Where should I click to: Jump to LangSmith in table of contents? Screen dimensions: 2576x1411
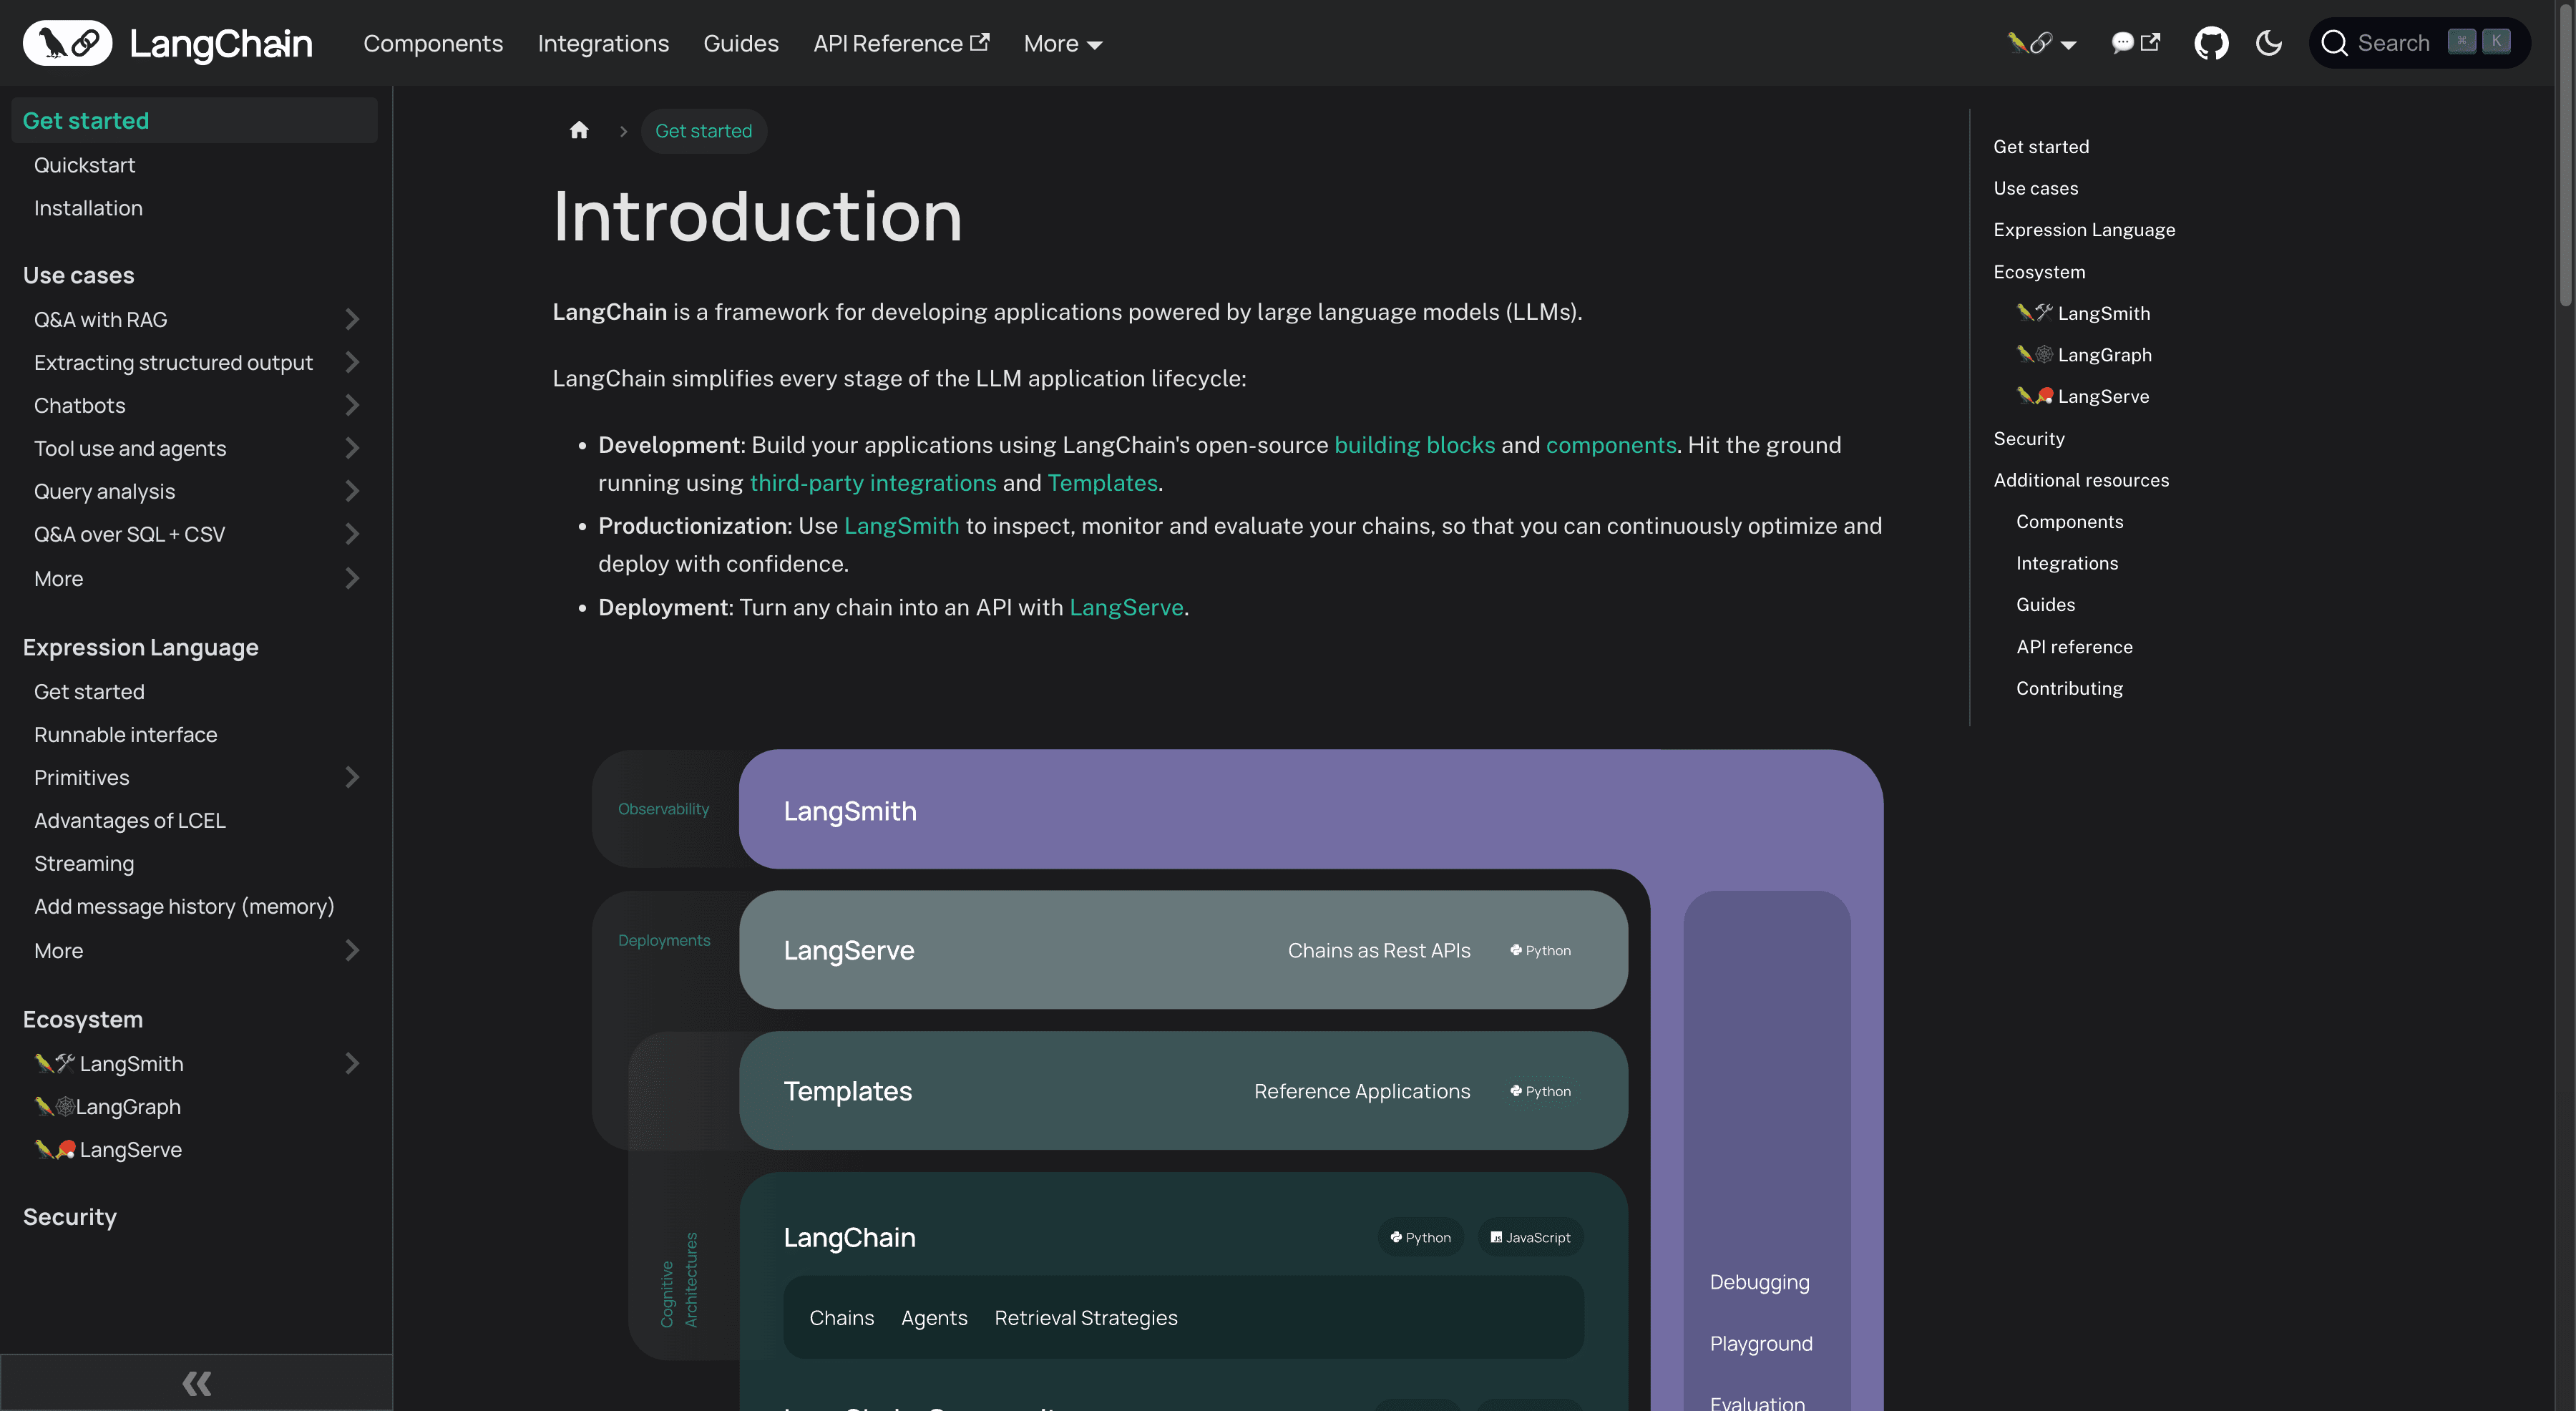tap(2083, 313)
